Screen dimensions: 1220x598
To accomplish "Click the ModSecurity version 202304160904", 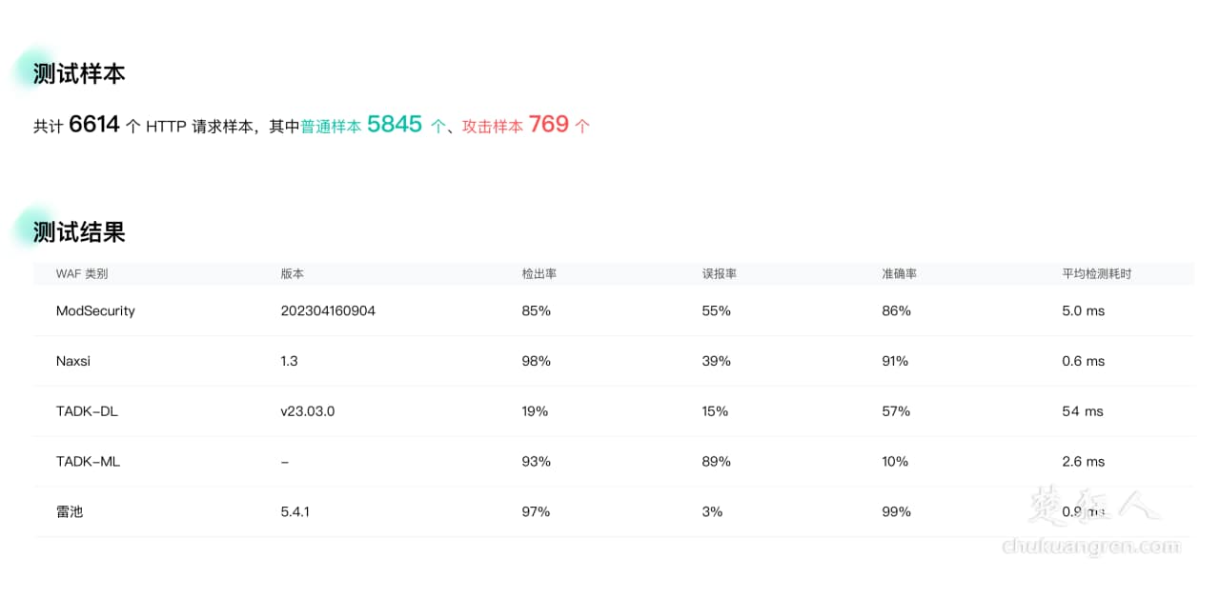I will (328, 311).
